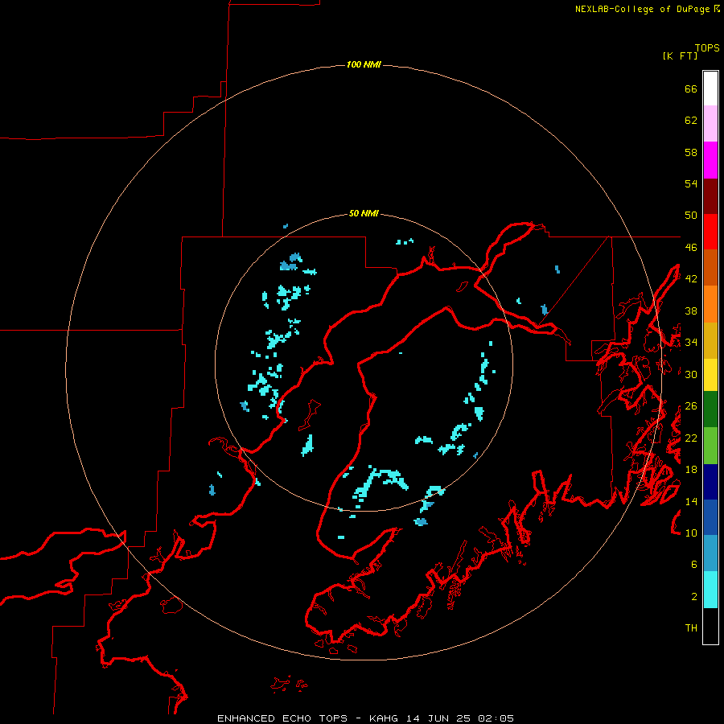Click the legend value 10
The image size is (724, 724).
tap(691, 533)
